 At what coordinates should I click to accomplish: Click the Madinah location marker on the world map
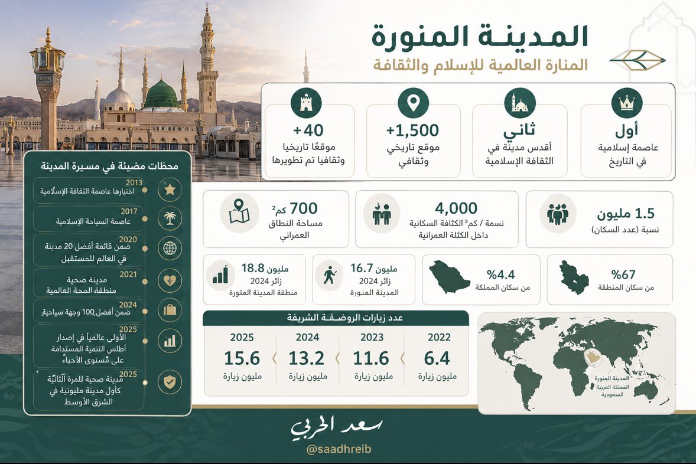tap(592, 358)
